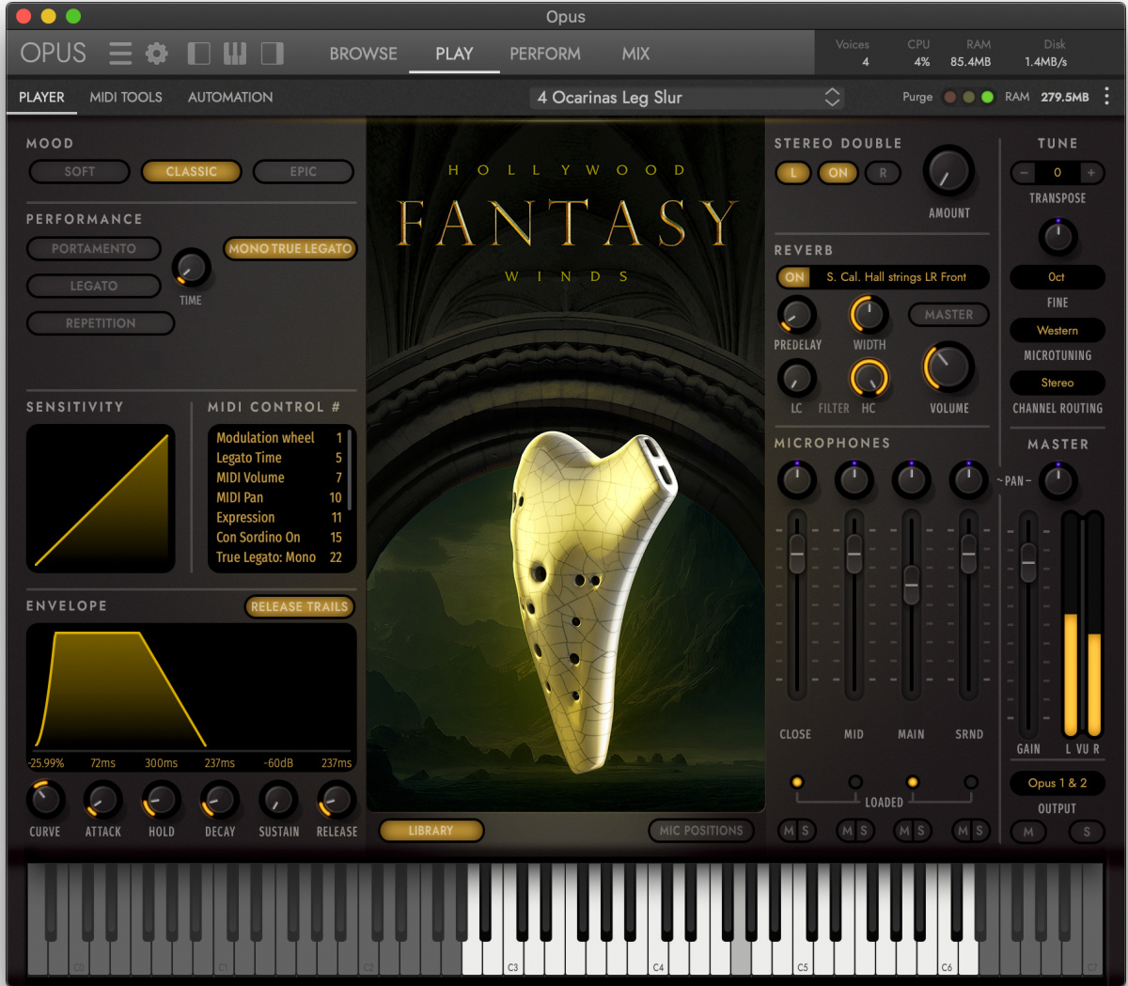Open the three-dot menu beside RAM readout
The image size is (1128, 986).
1106,97
